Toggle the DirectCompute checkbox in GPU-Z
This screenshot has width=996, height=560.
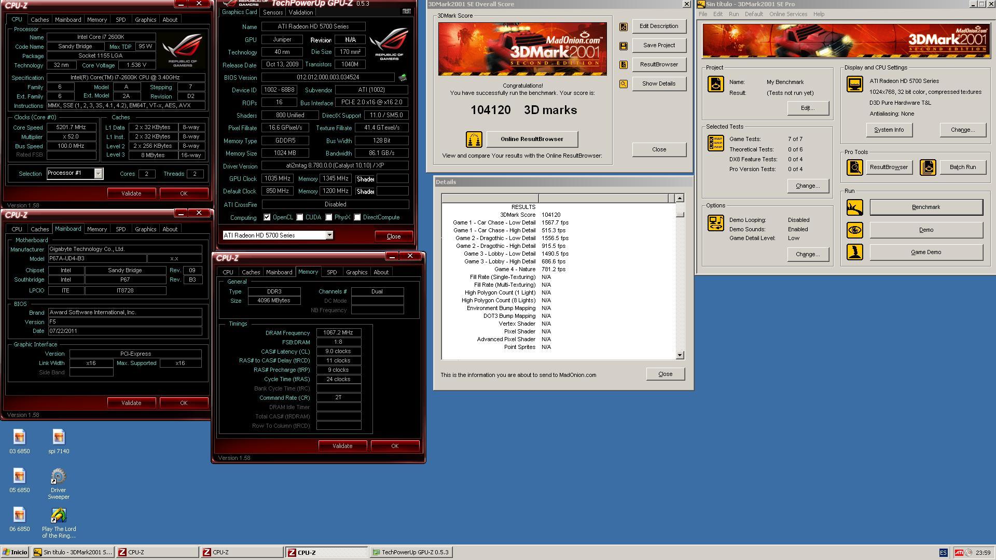(357, 217)
